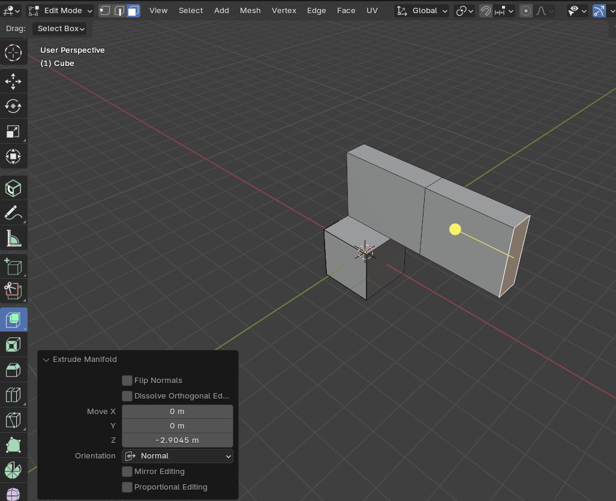Select the Scale tool
This screenshot has width=616, height=501.
(x=13, y=131)
